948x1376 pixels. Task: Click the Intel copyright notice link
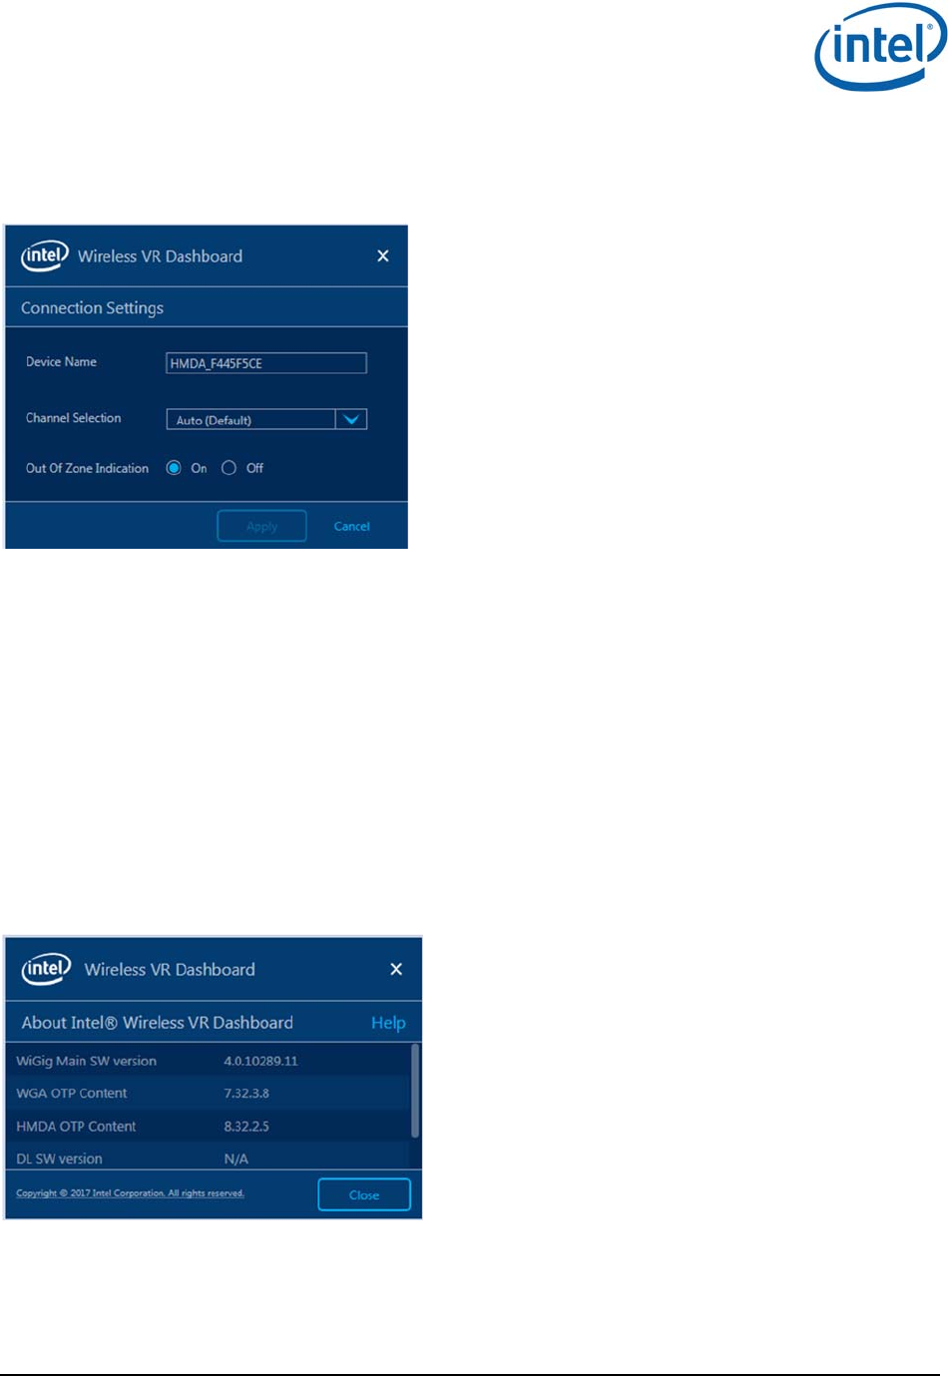(130, 1193)
